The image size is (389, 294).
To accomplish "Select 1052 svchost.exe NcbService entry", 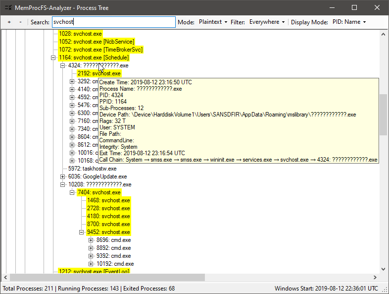I will coord(96,42).
